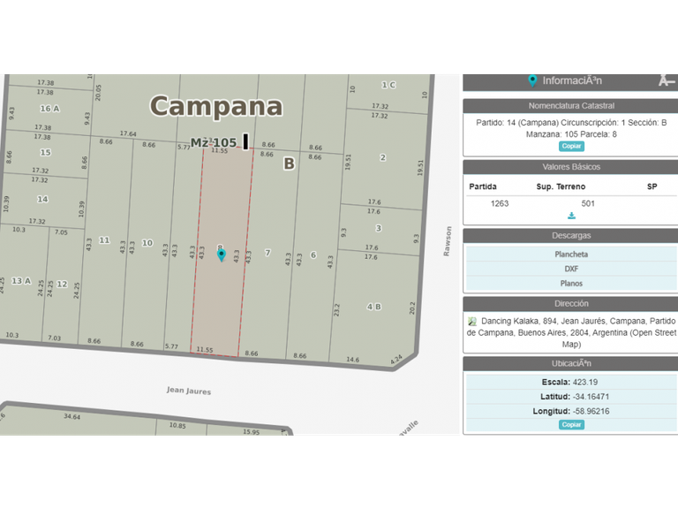The height and width of the screenshot is (509, 678).
Task: Click the download icon under Sup. Terreno
Action: (571, 216)
